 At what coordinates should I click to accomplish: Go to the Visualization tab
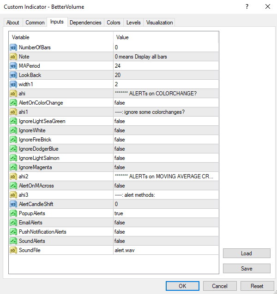(x=159, y=23)
